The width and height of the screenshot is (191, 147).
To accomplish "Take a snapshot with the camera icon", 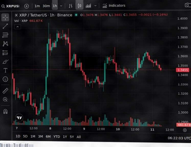I will pyautogui.click(x=188, y=5).
